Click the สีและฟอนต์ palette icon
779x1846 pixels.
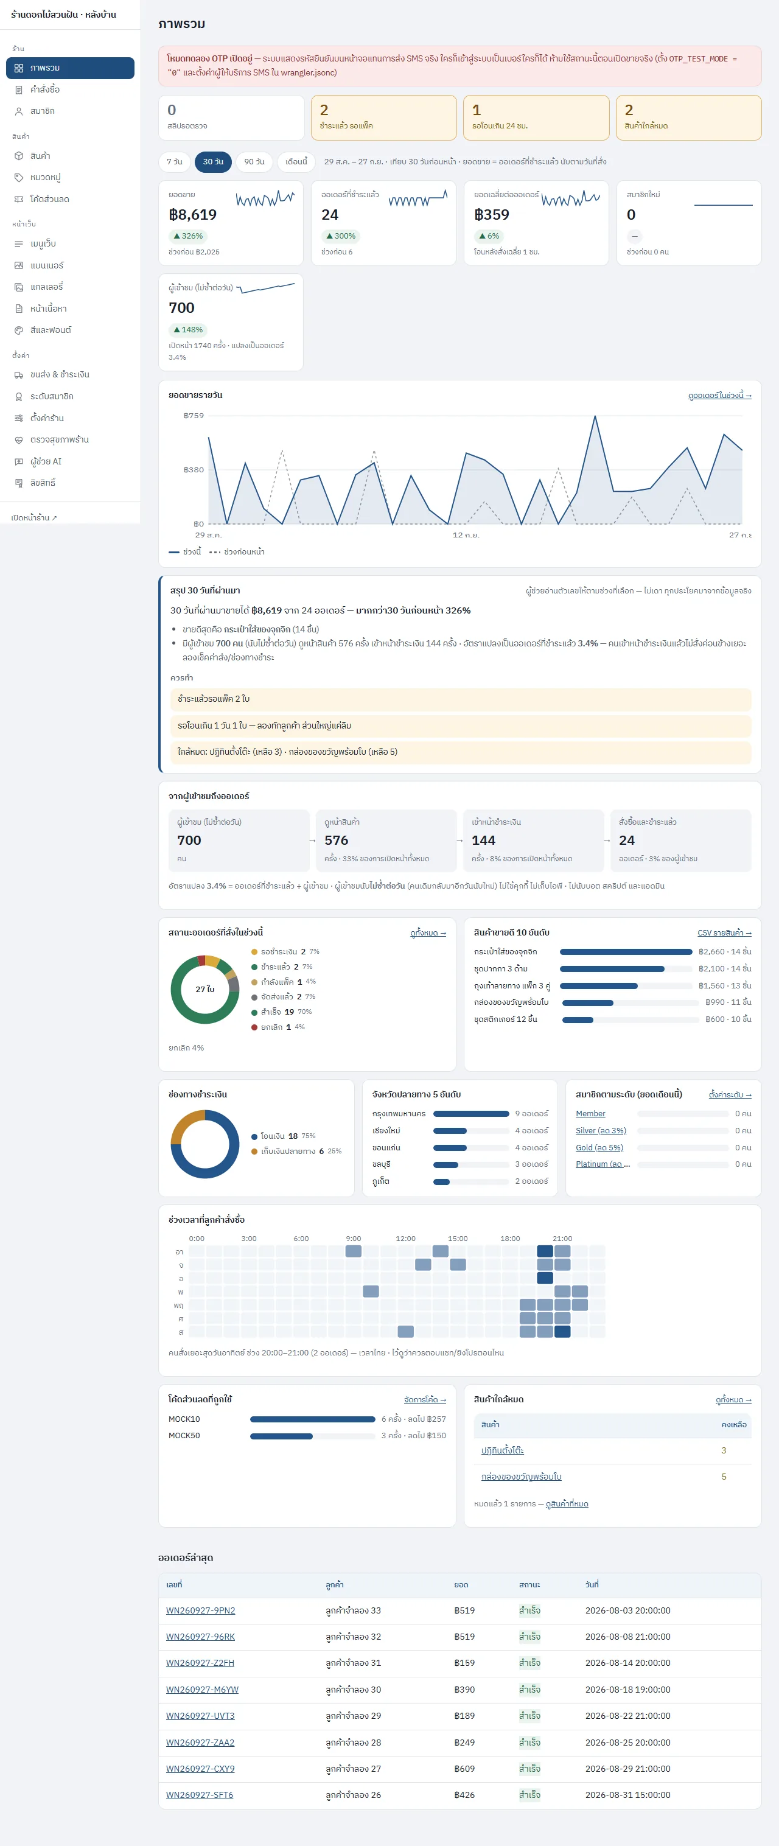(x=19, y=330)
